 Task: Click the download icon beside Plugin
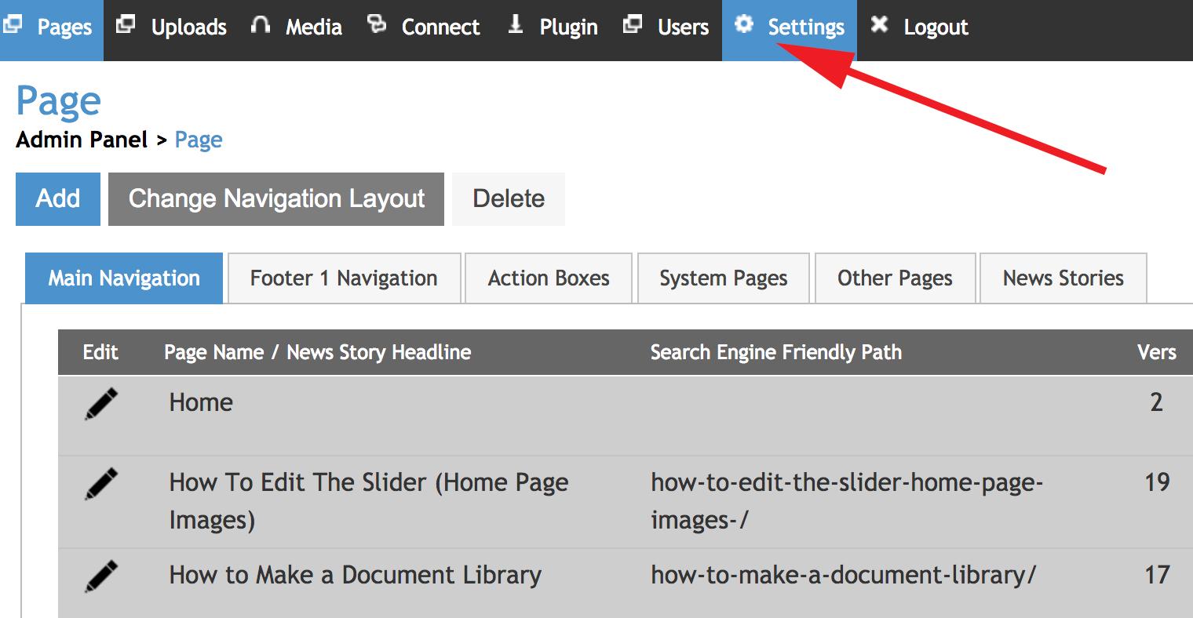point(516,25)
